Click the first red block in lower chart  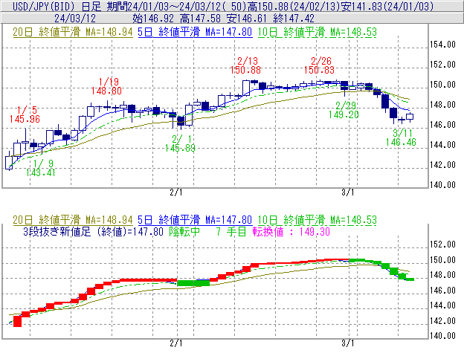[17, 321]
